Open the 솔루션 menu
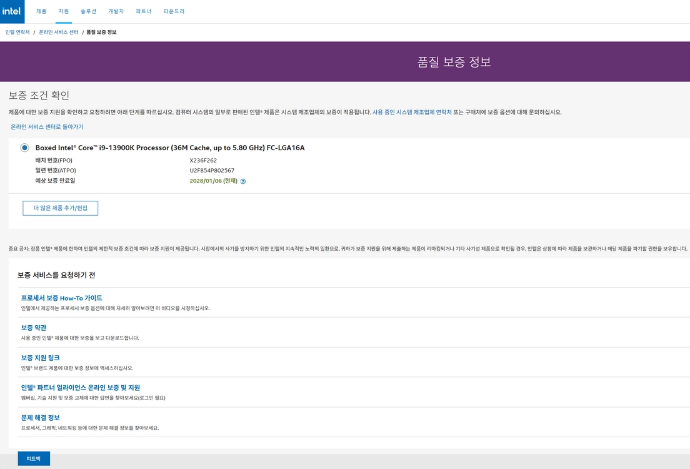 (x=89, y=11)
